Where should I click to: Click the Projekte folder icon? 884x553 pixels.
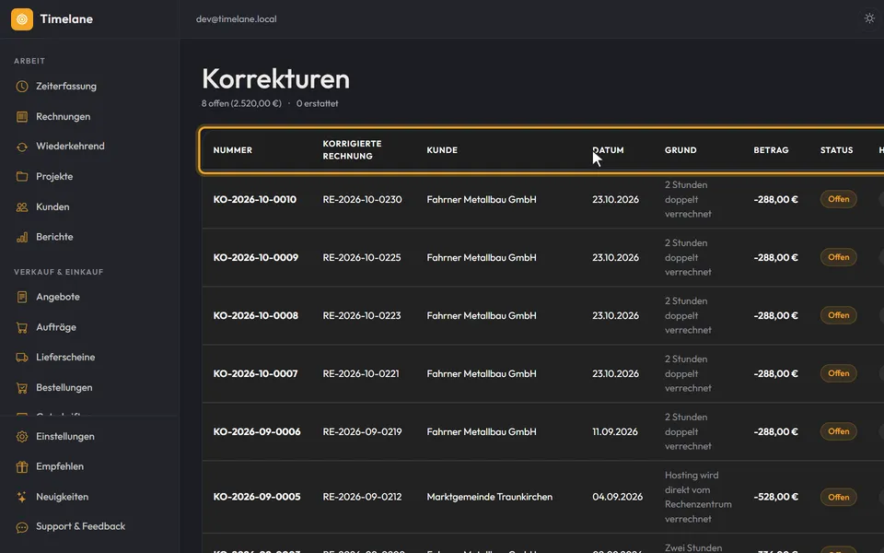[x=22, y=177]
